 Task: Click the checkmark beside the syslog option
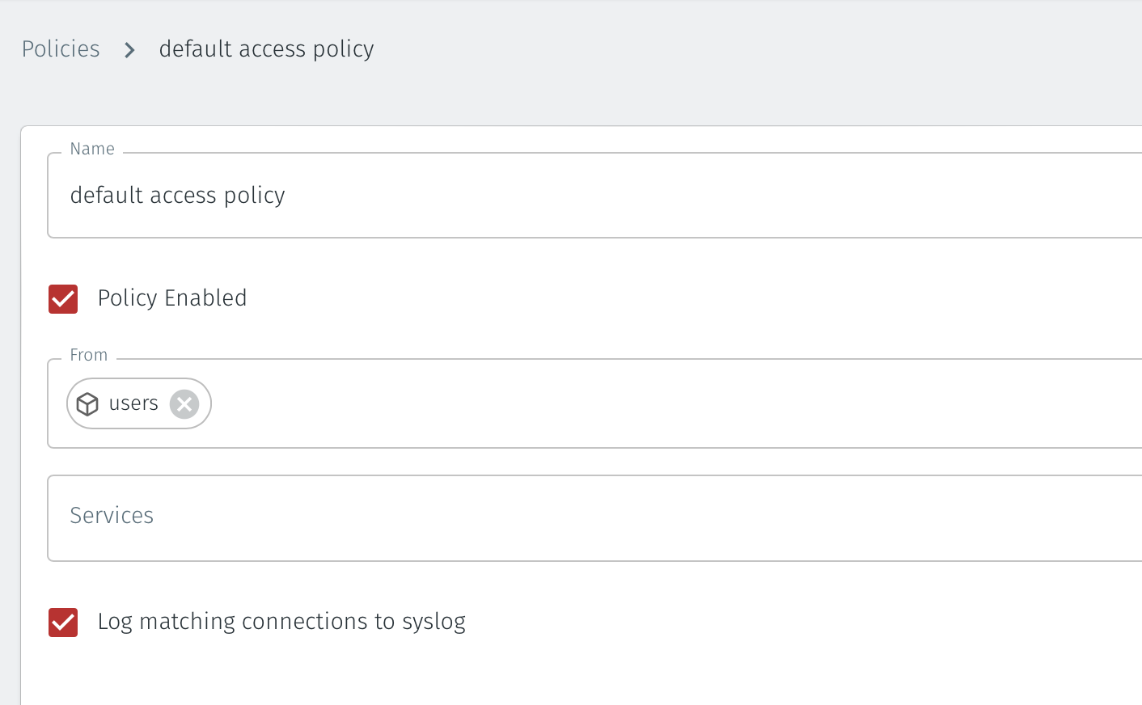point(63,623)
